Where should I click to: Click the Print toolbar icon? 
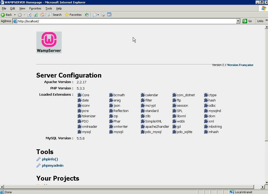[103, 15]
